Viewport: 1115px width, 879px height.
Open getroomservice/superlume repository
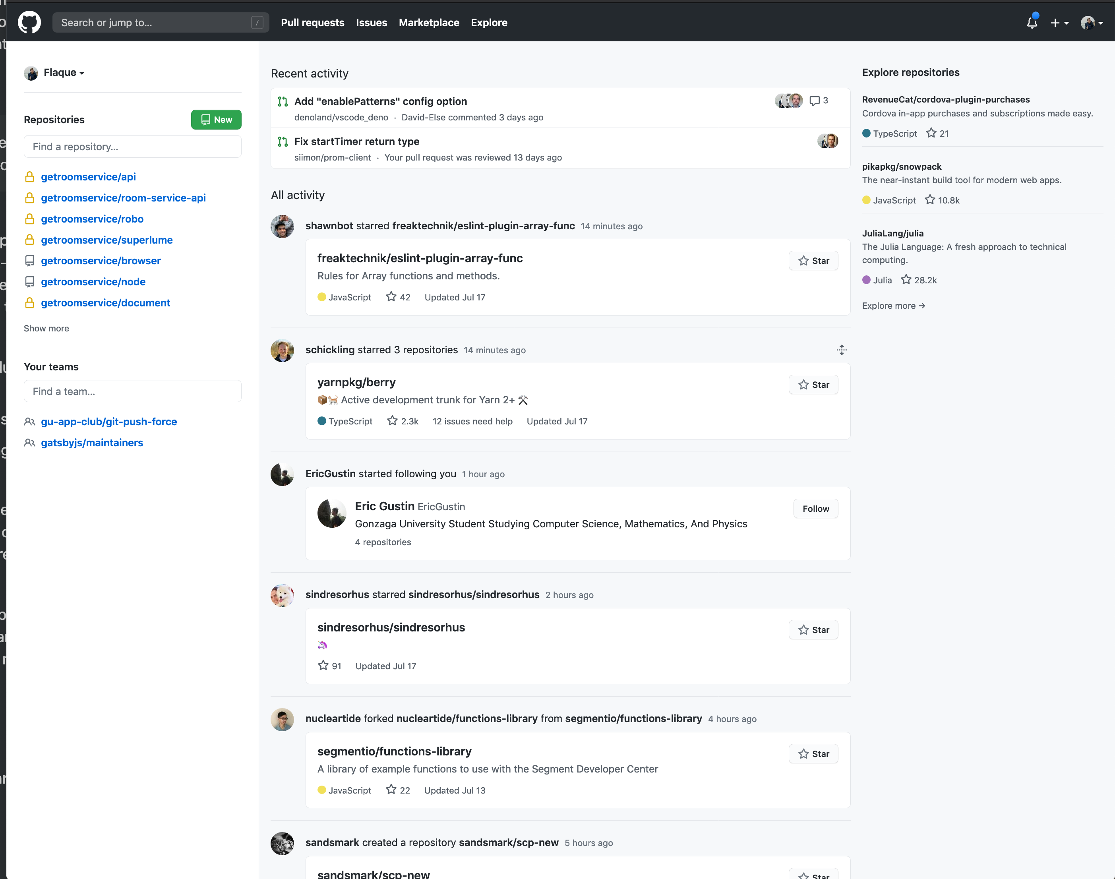[106, 240]
